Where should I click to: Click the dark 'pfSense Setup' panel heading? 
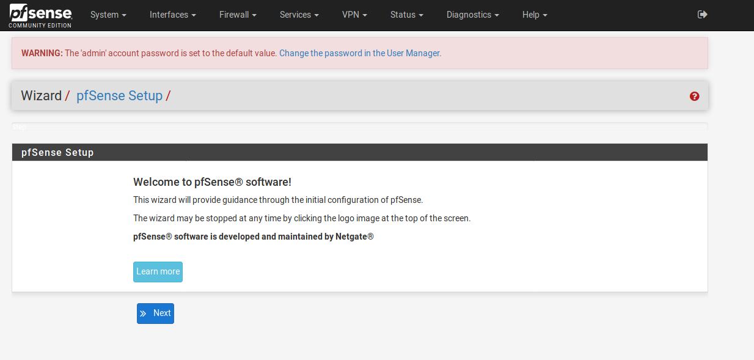click(x=359, y=152)
